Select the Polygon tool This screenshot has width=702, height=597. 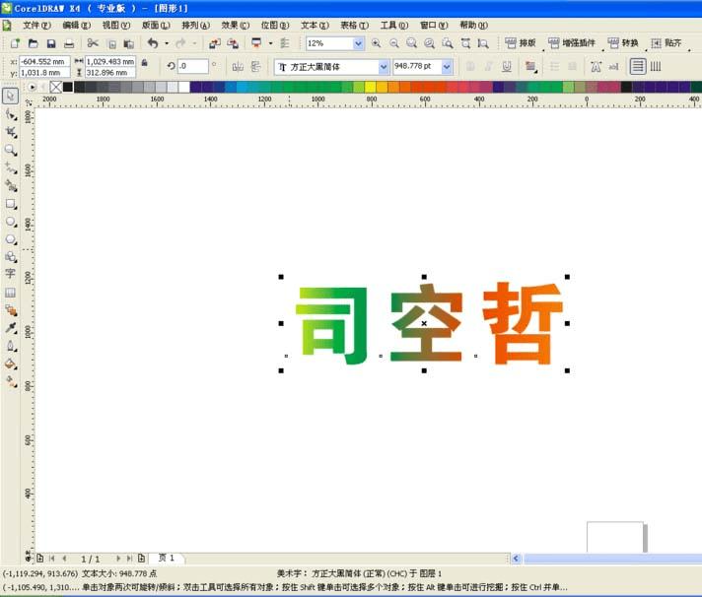[10, 239]
